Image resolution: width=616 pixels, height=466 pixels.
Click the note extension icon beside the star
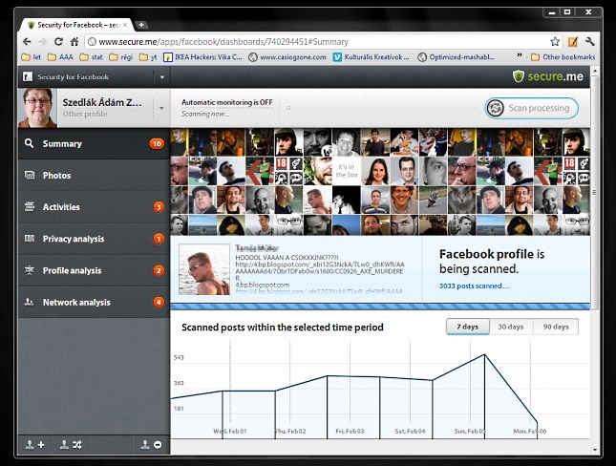click(x=573, y=42)
